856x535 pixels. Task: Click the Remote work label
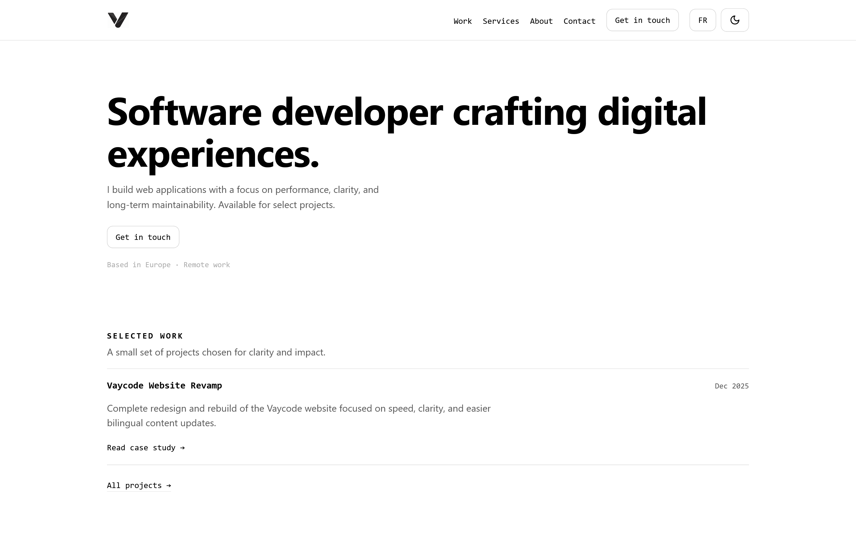[x=207, y=264]
